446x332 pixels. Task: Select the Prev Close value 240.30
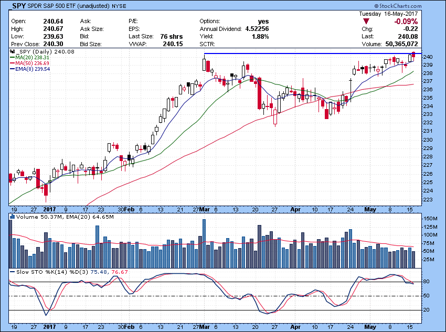[53, 44]
